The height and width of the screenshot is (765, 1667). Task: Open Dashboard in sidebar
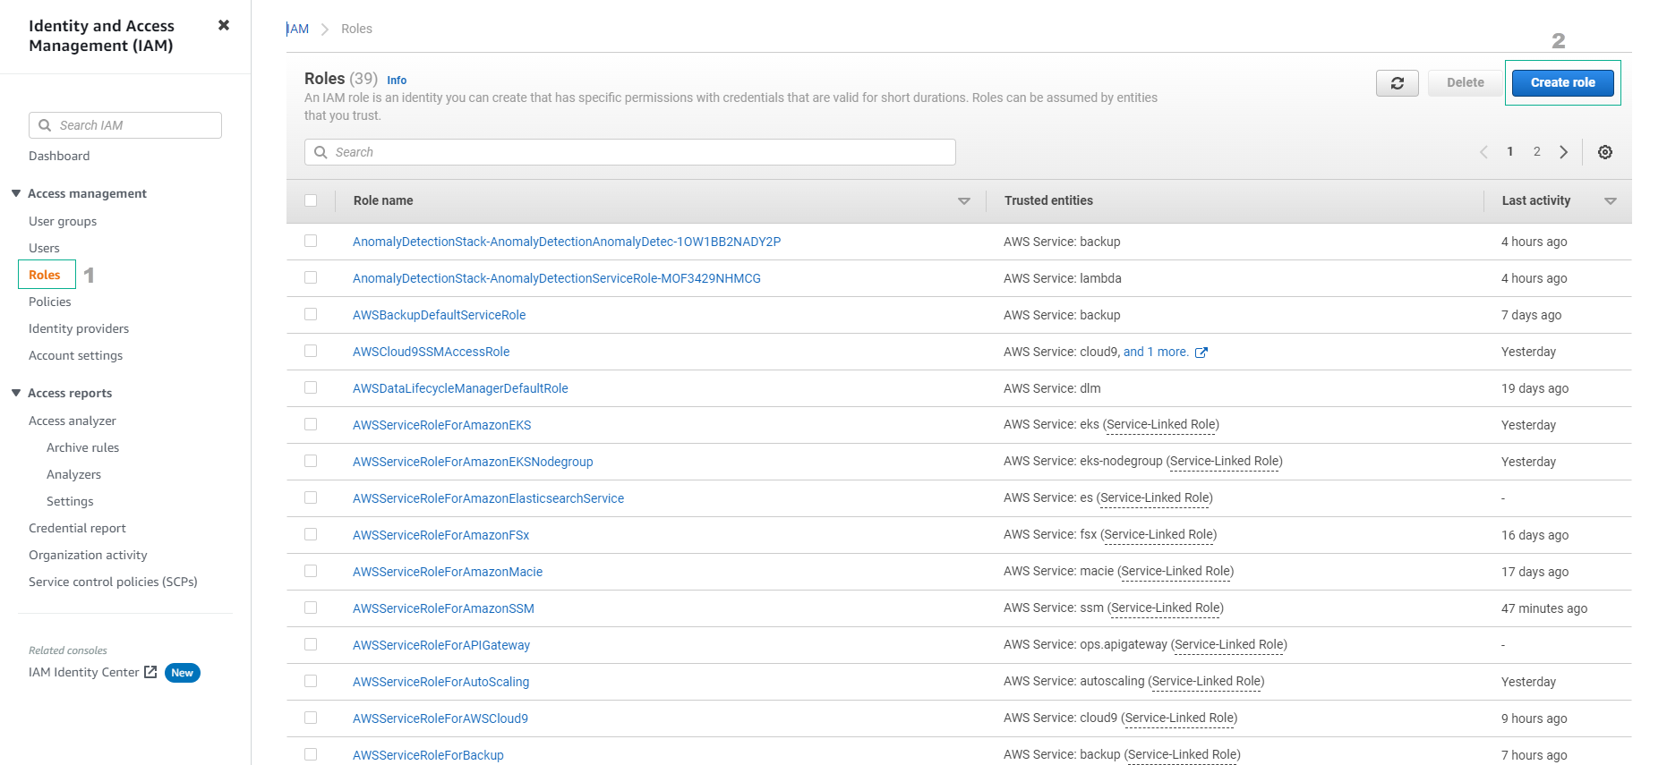pos(59,156)
